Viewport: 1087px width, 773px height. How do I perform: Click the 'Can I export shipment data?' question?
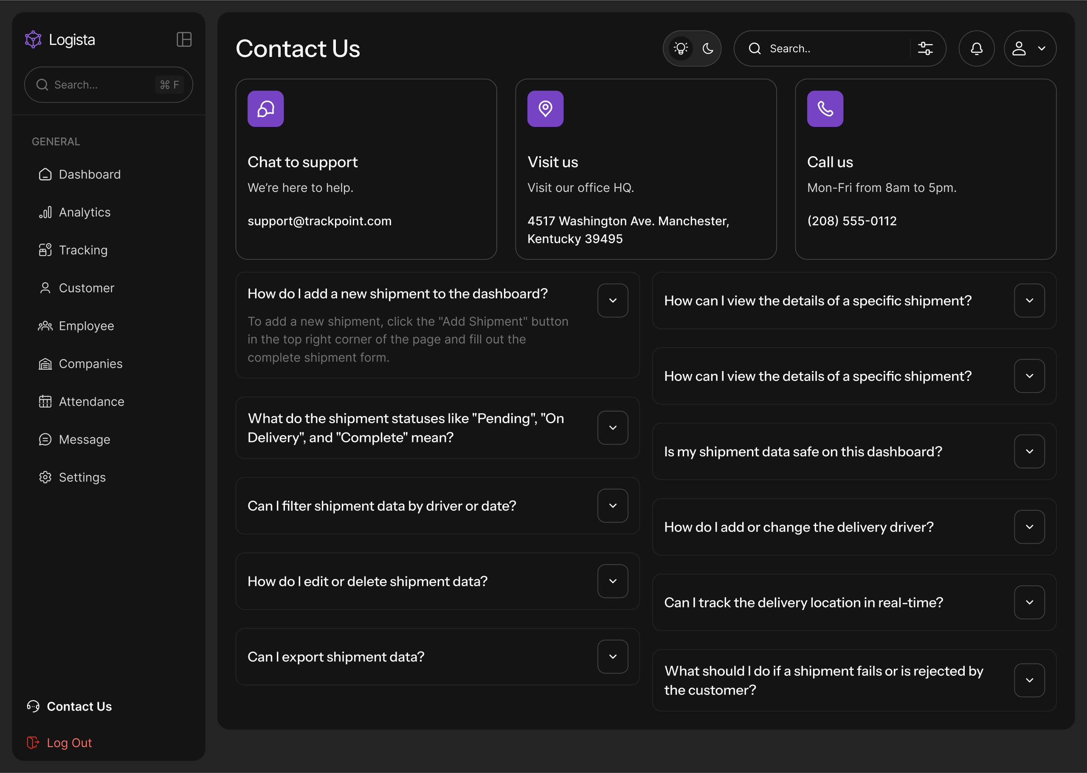336,657
